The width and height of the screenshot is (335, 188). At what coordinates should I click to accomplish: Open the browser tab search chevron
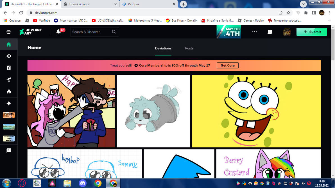pos(303,4)
